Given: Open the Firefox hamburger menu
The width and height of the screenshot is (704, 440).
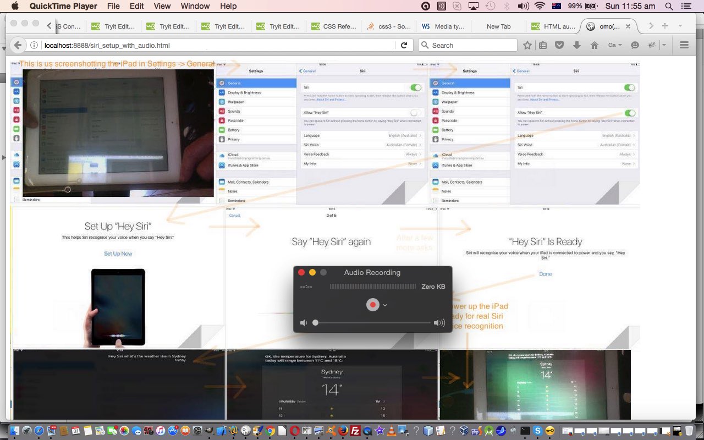Looking at the screenshot, I should pyautogui.click(x=684, y=45).
